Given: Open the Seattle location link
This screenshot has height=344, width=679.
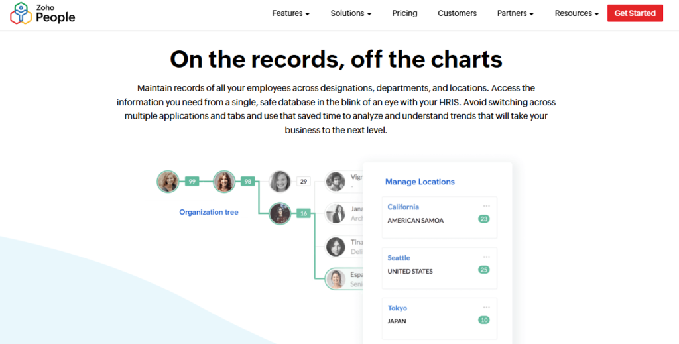Looking at the screenshot, I should [399, 258].
